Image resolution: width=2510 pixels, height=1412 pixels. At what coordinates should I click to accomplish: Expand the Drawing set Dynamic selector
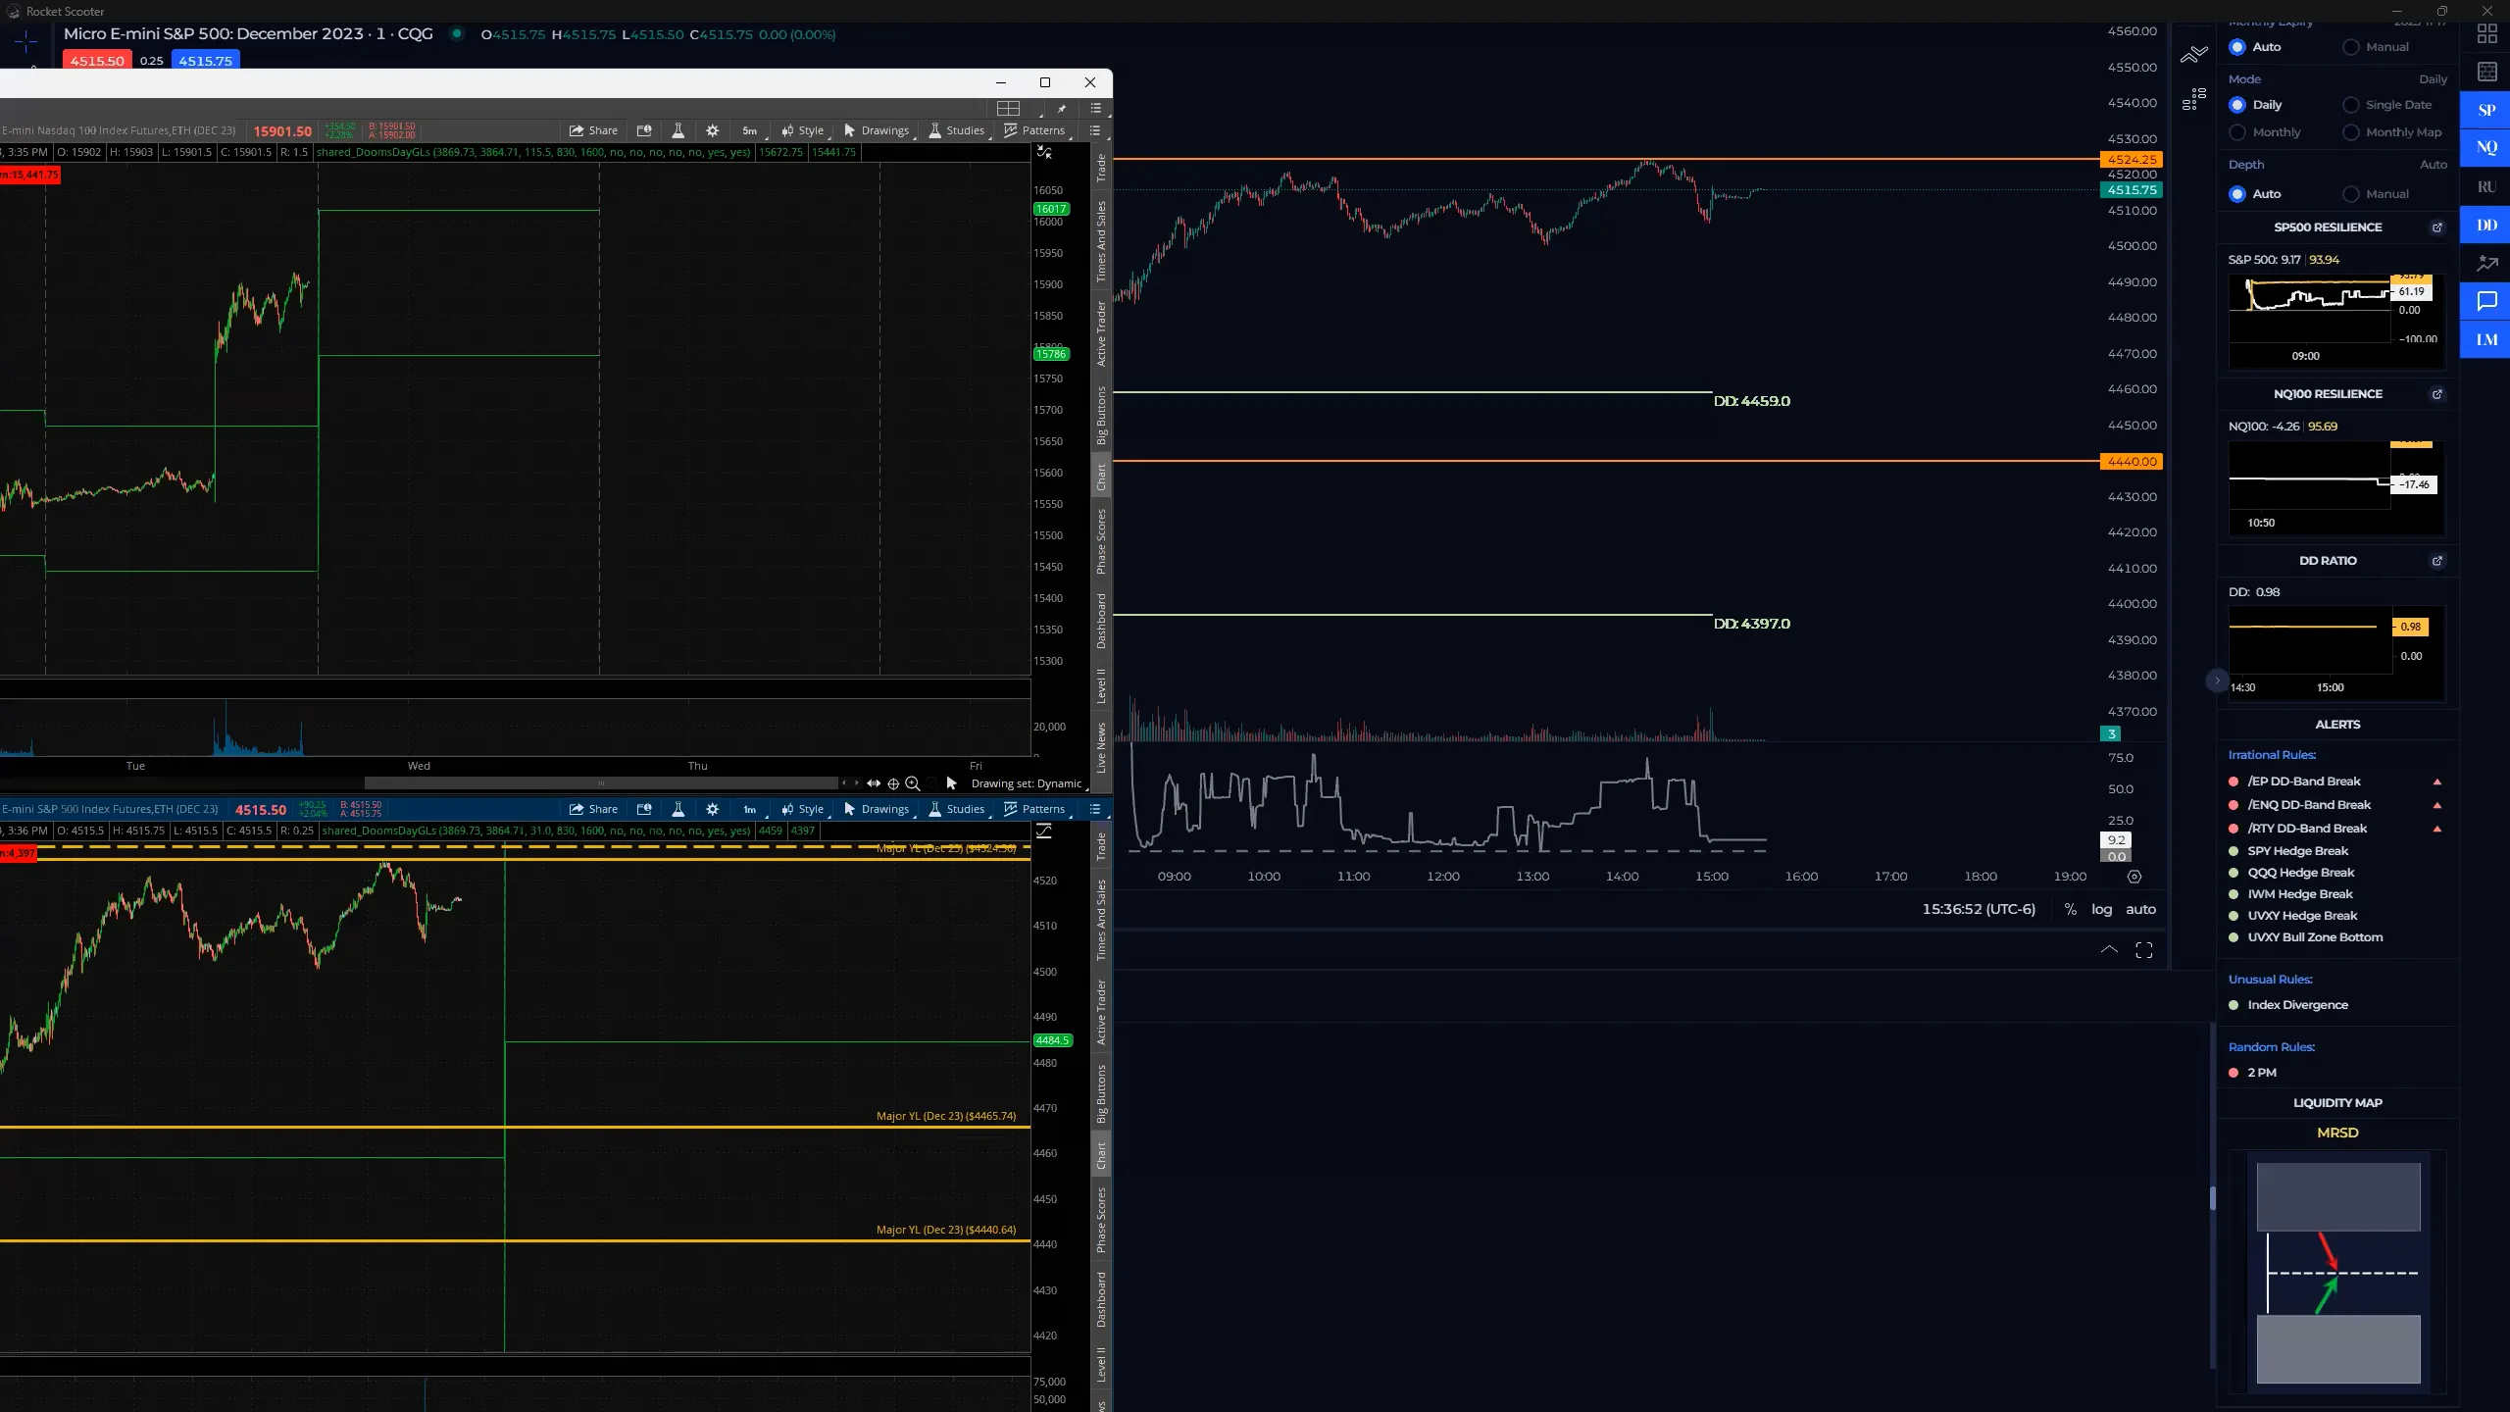1026,783
